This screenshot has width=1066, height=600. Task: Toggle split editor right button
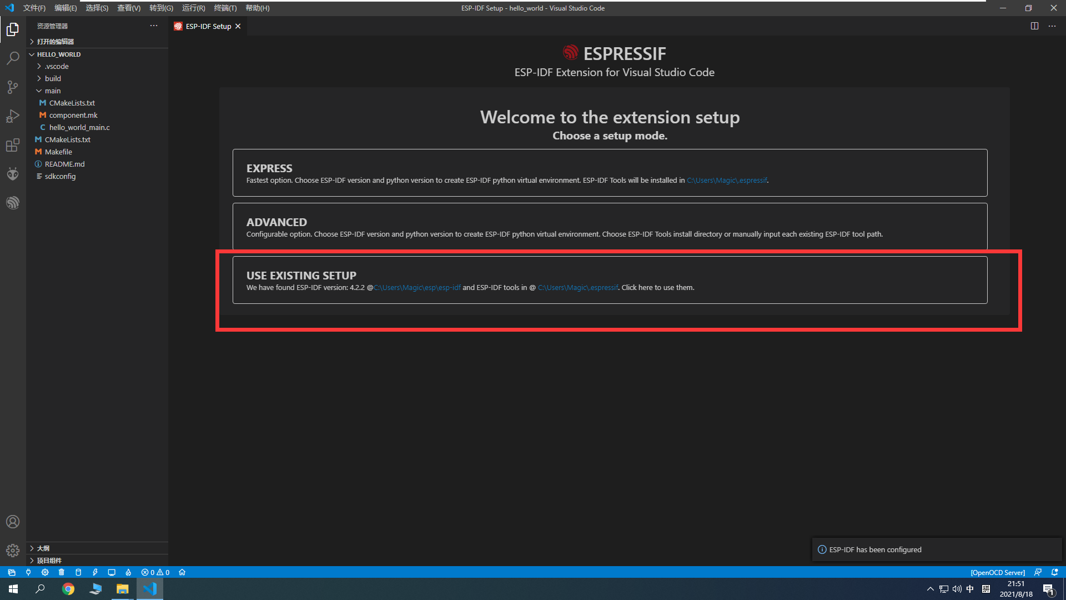pos(1034,26)
